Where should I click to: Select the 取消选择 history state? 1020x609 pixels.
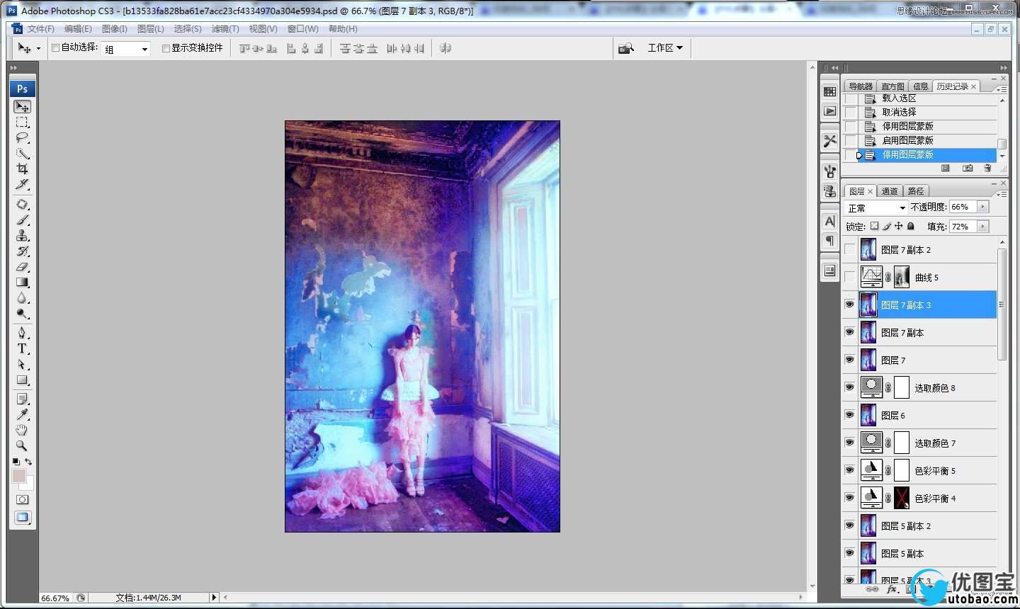coord(927,112)
